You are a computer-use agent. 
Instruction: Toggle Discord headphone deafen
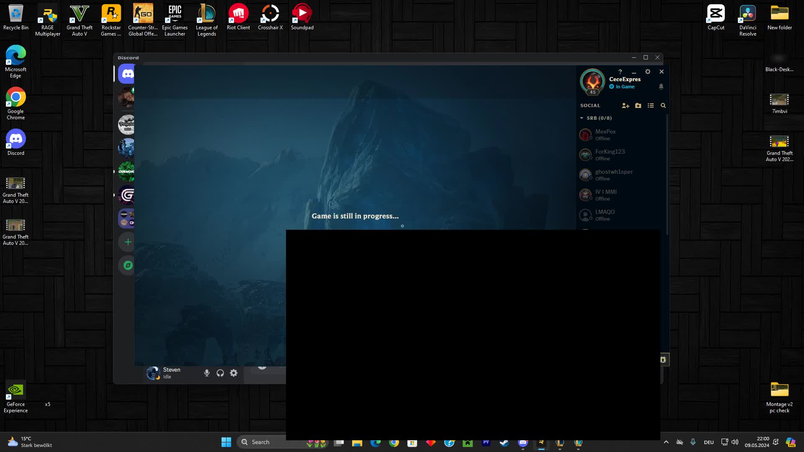tap(220, 373)
